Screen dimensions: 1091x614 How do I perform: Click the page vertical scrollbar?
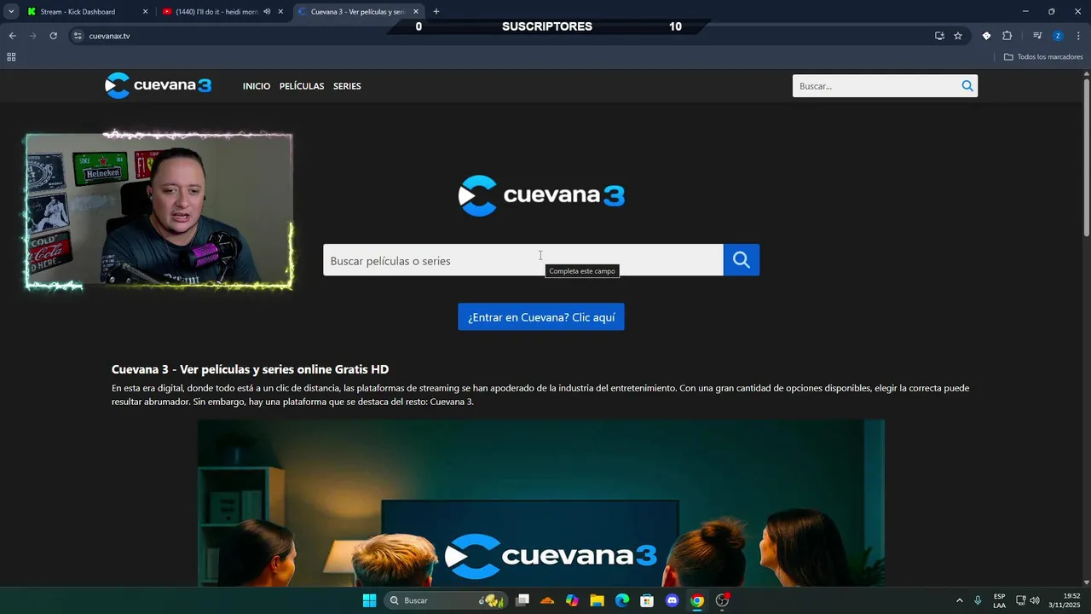coord(1087,158)
